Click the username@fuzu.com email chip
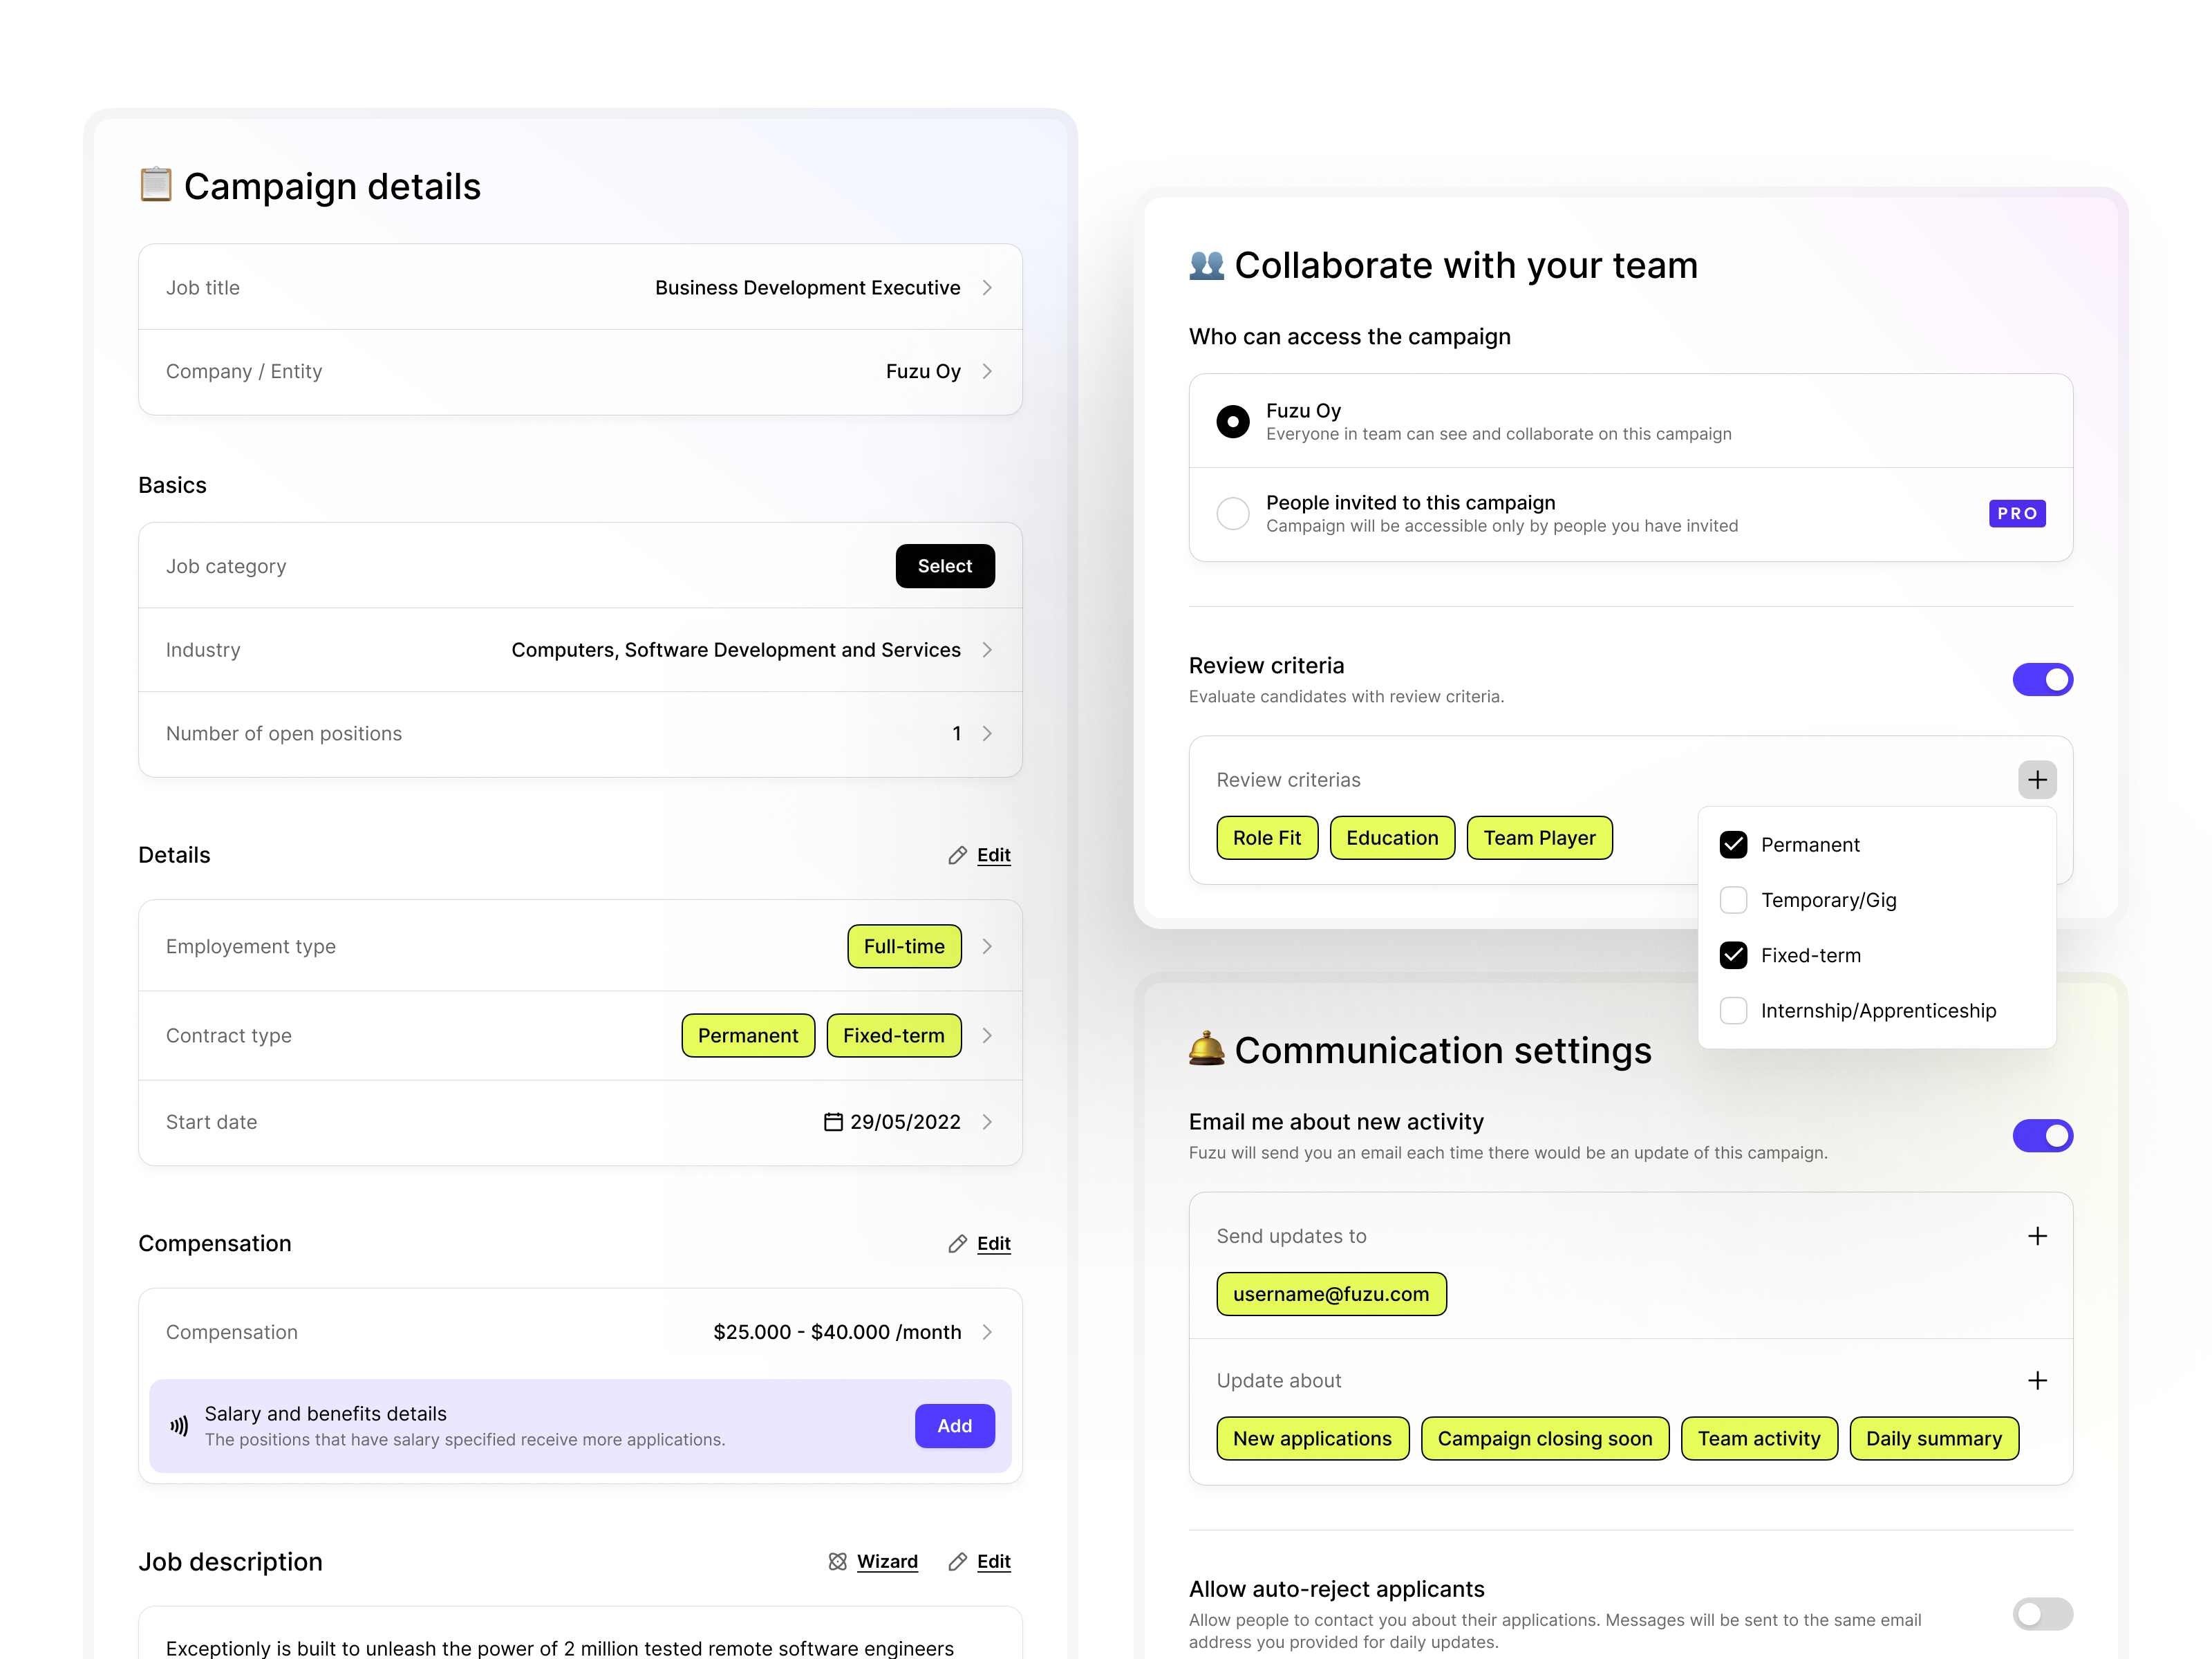 click(1331, 1293)
